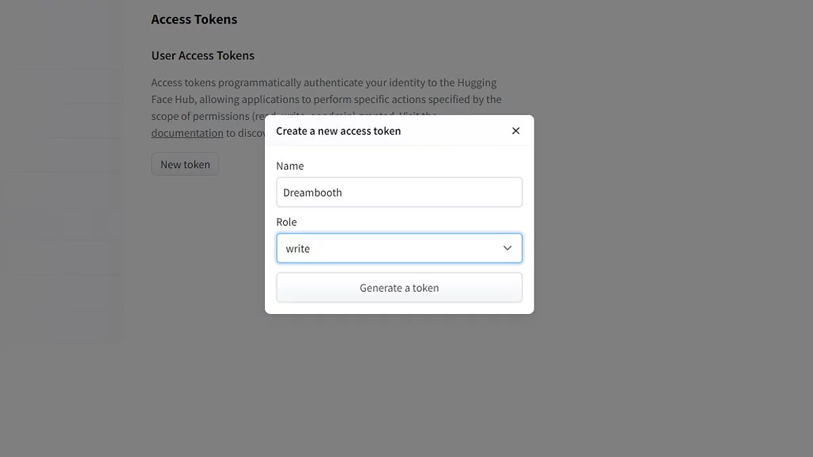This screenshot has width=813, height=457.
Task: Click the New token button
Action: pos(185,165)
